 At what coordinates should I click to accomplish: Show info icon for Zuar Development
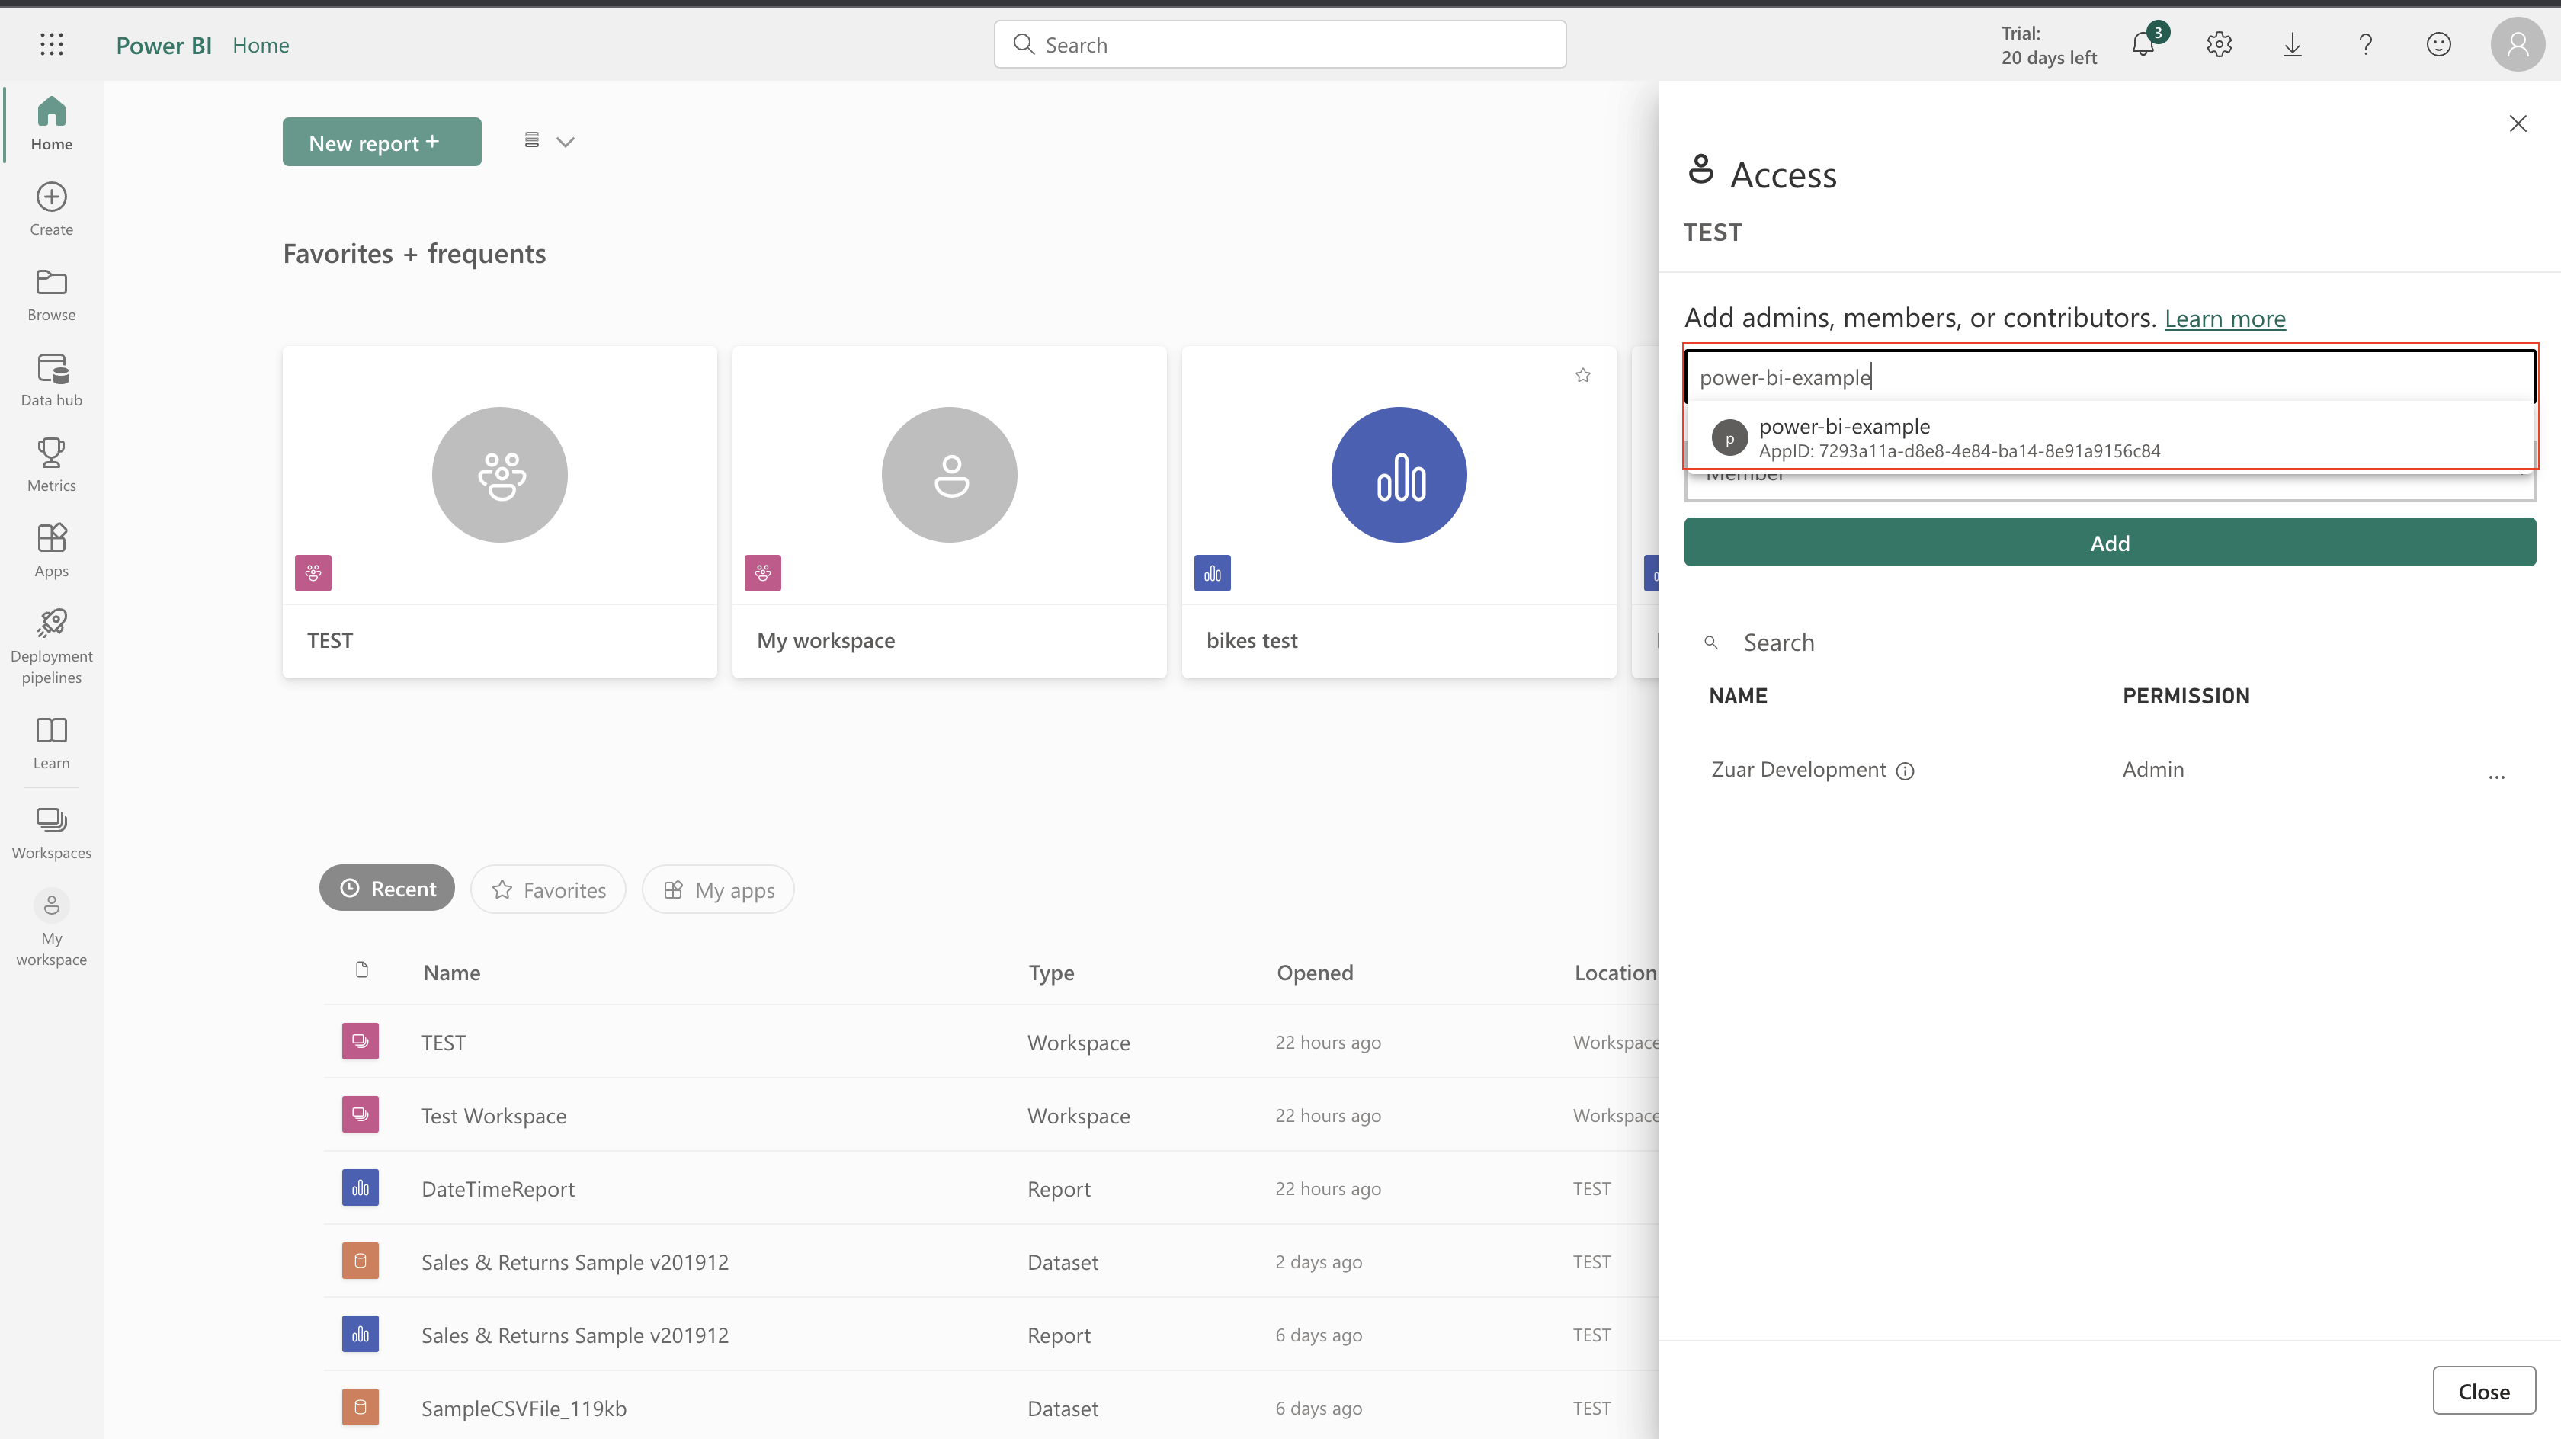(x=1905, y=771)
